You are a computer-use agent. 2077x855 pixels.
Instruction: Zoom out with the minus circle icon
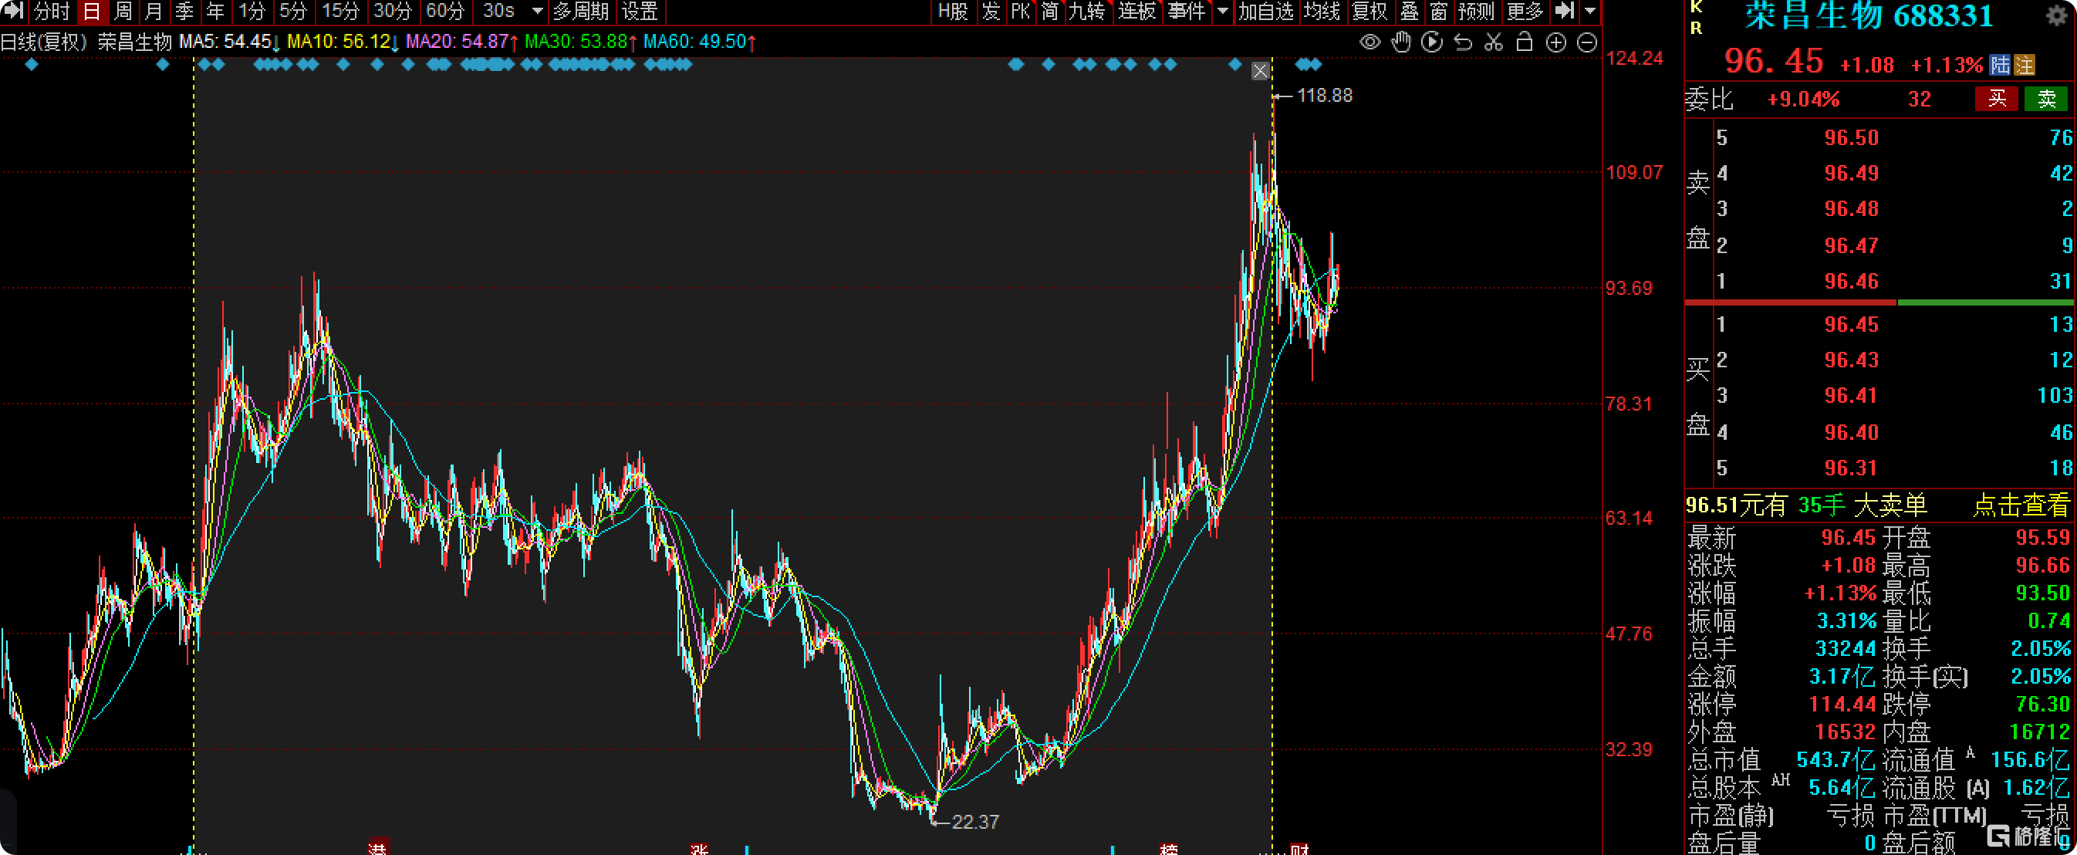click(x=1586, y=42)
